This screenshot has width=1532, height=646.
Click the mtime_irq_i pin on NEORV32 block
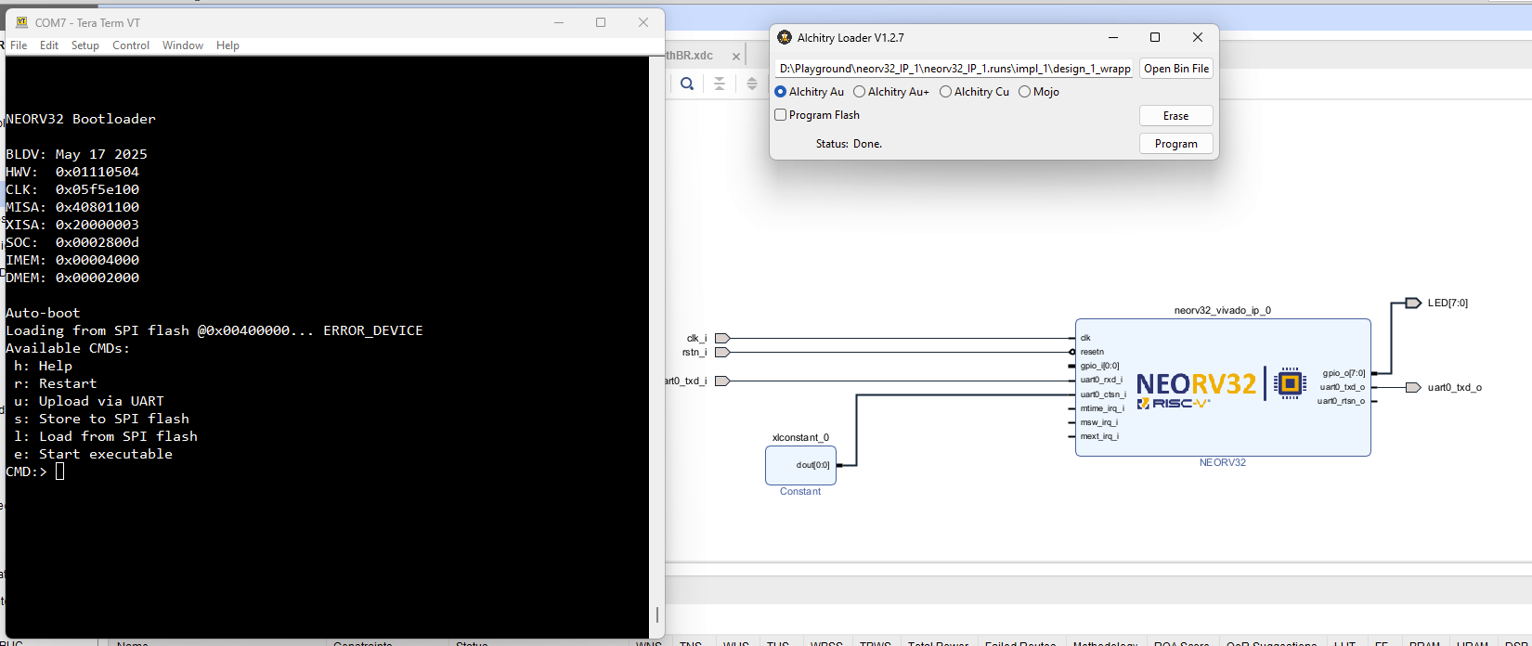pos(1102,408)
